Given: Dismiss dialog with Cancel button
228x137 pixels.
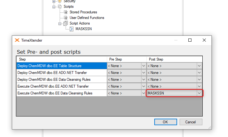Looking at the screenshot, I should coord(191,122).
